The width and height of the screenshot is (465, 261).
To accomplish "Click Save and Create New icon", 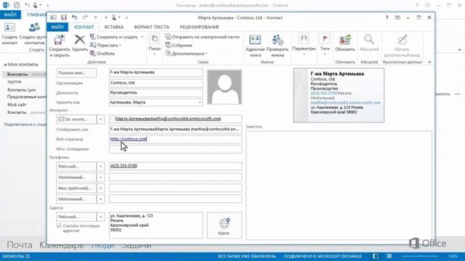I will [x=93, y=37].
